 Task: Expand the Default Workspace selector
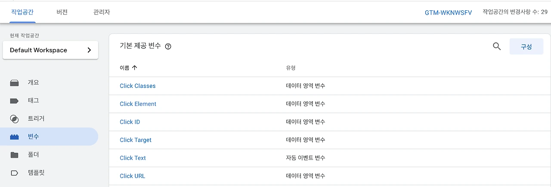[x=50, y=50]
